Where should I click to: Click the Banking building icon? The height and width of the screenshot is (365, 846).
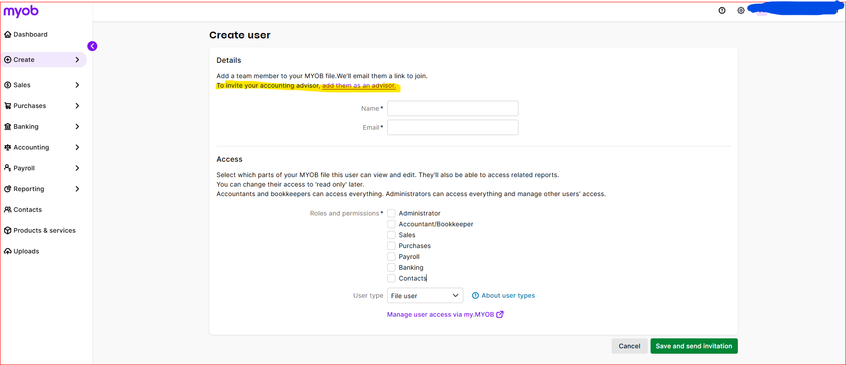[8, 126]
